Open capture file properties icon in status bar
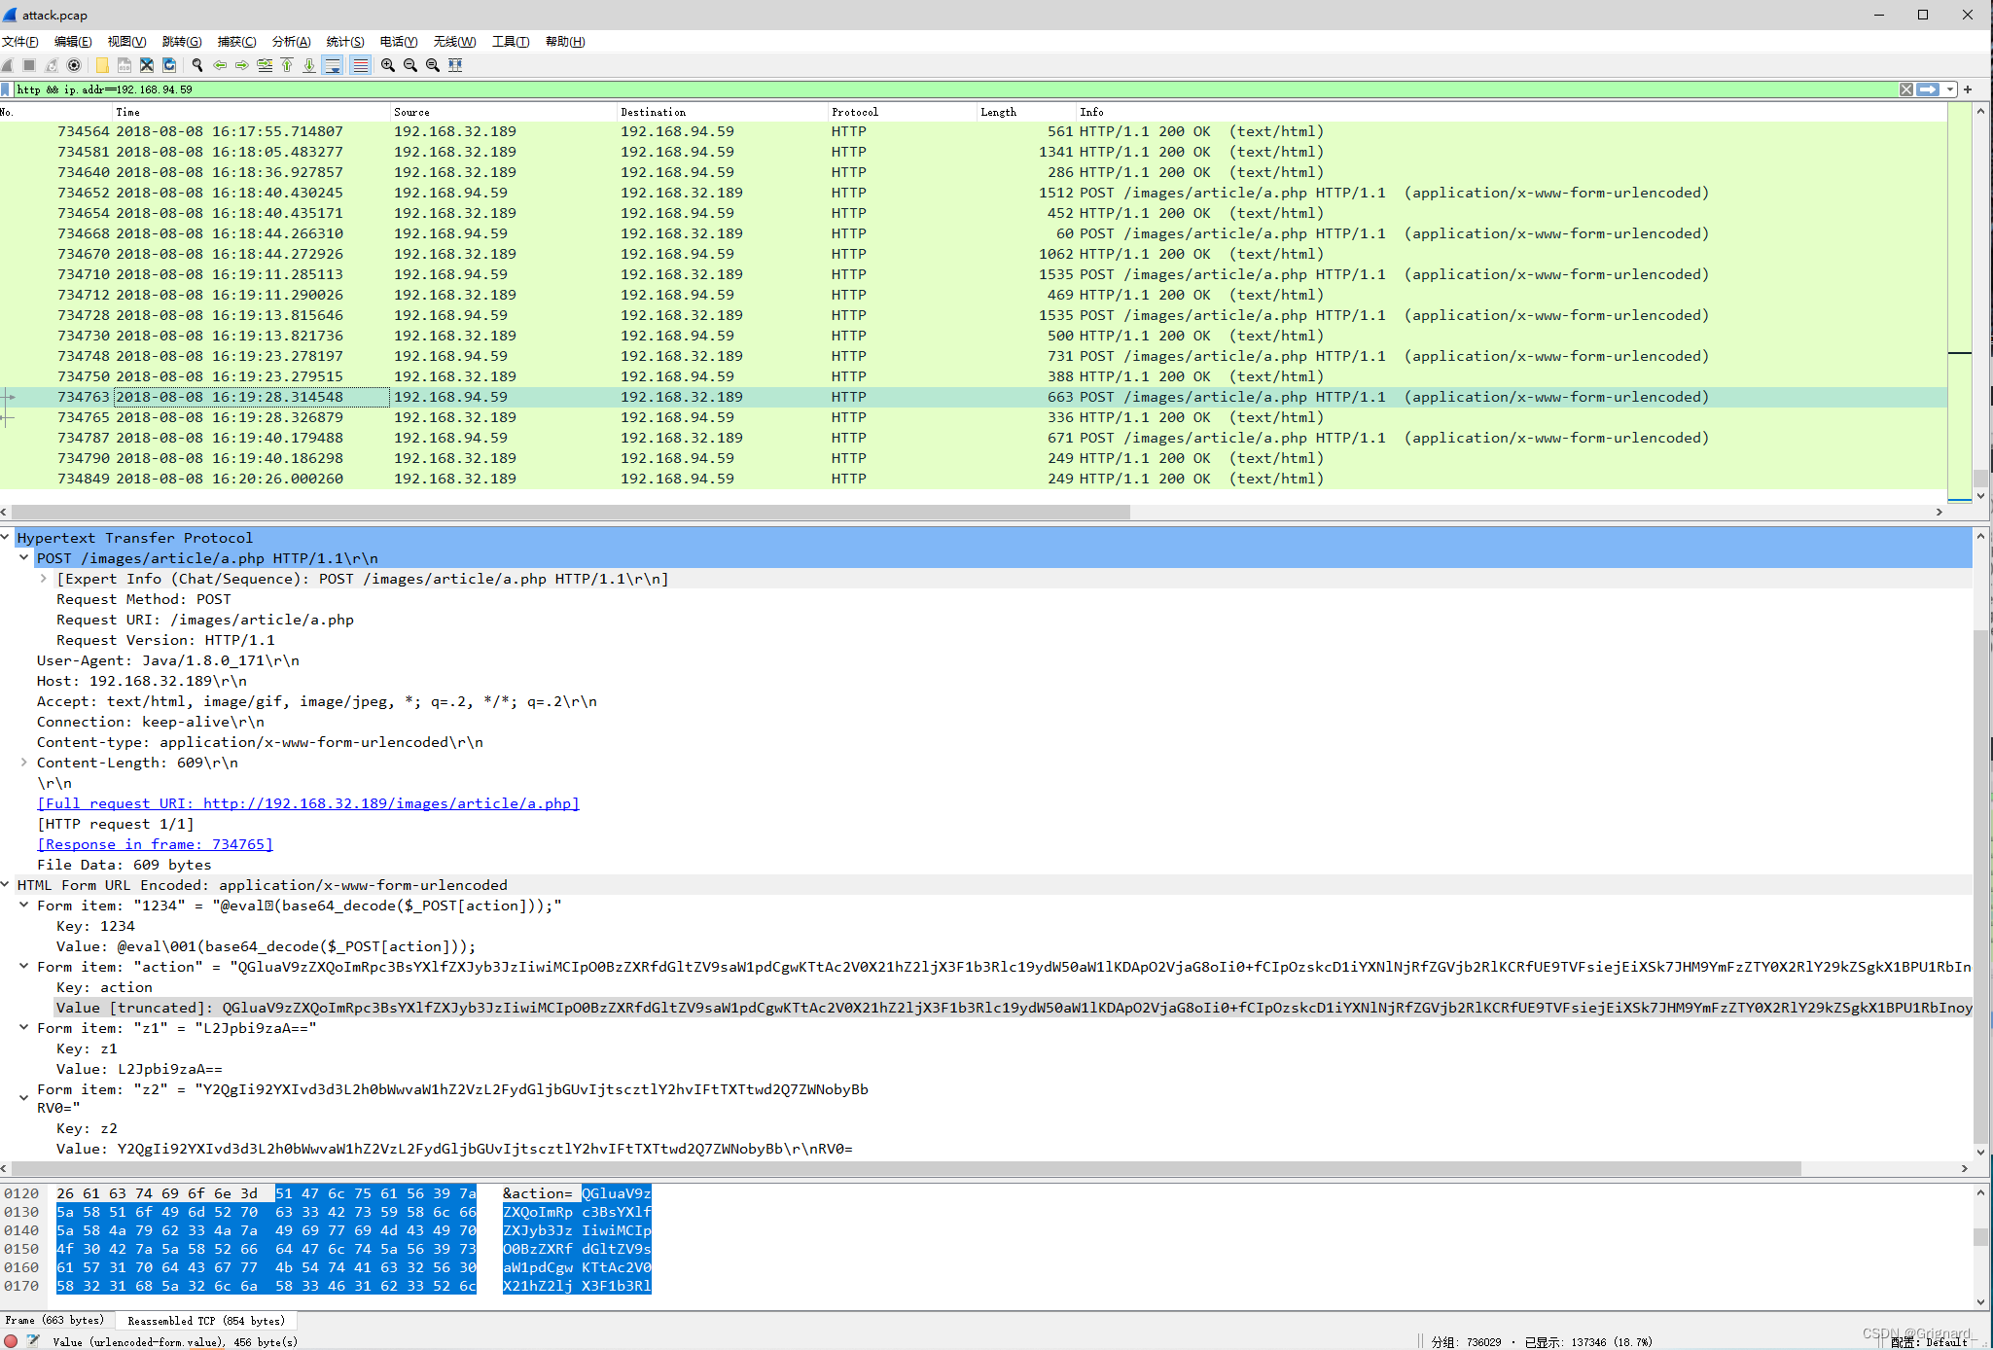1993x1350 pixels. tap(33, 1341)
